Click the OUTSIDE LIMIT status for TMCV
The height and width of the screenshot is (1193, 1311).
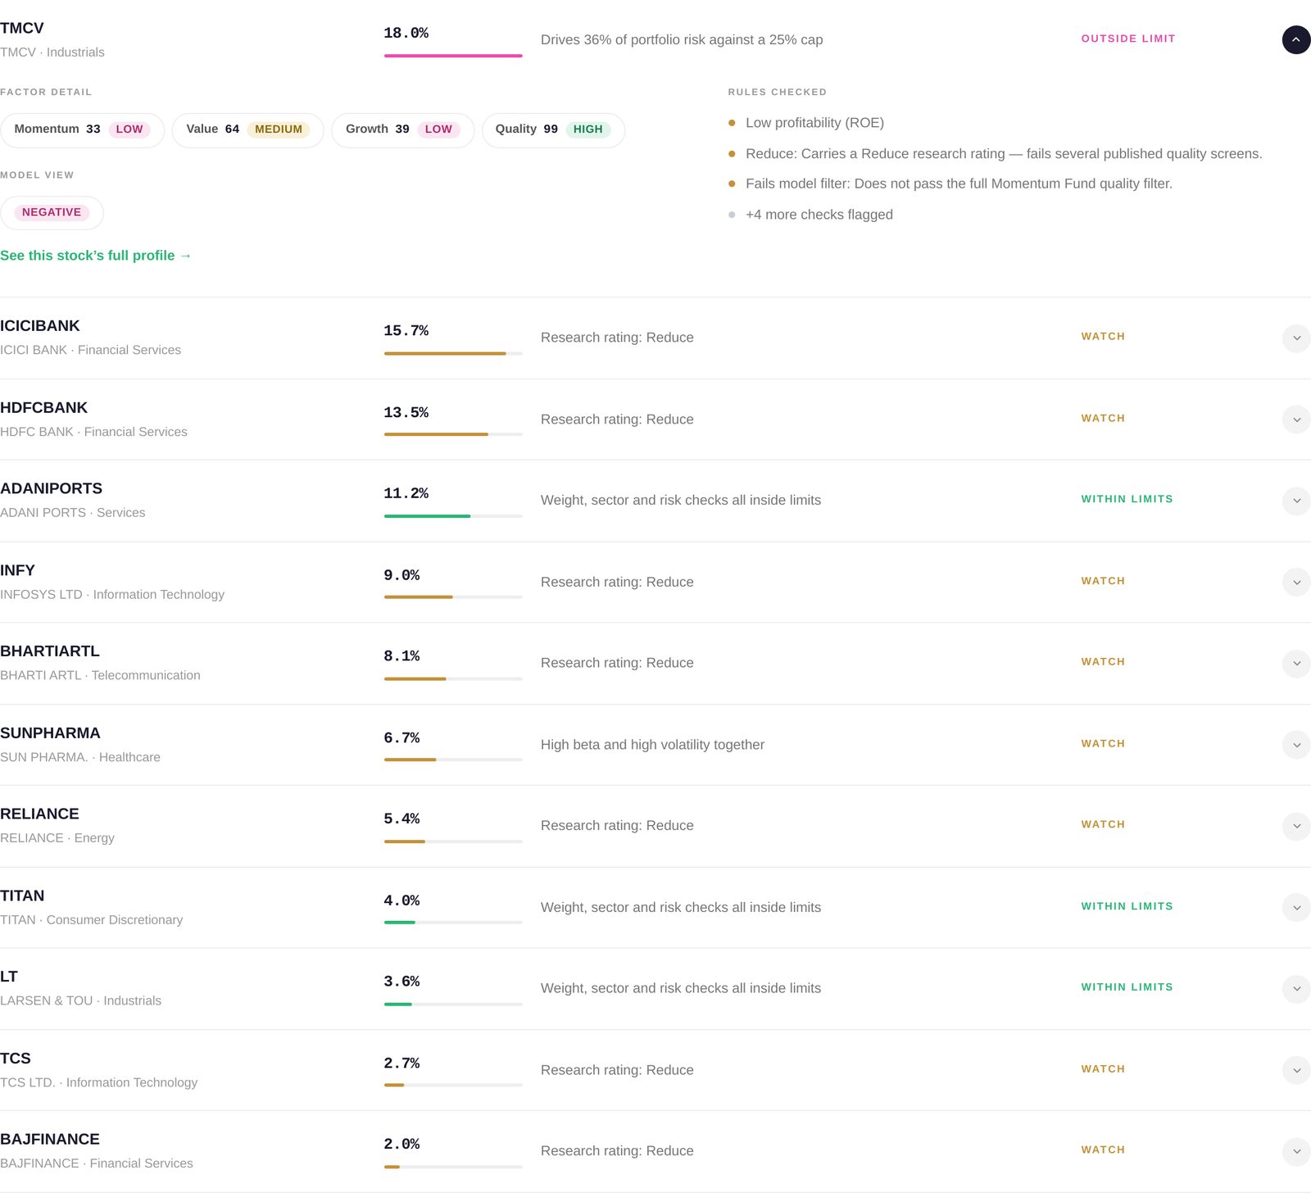coord(1128,39)
